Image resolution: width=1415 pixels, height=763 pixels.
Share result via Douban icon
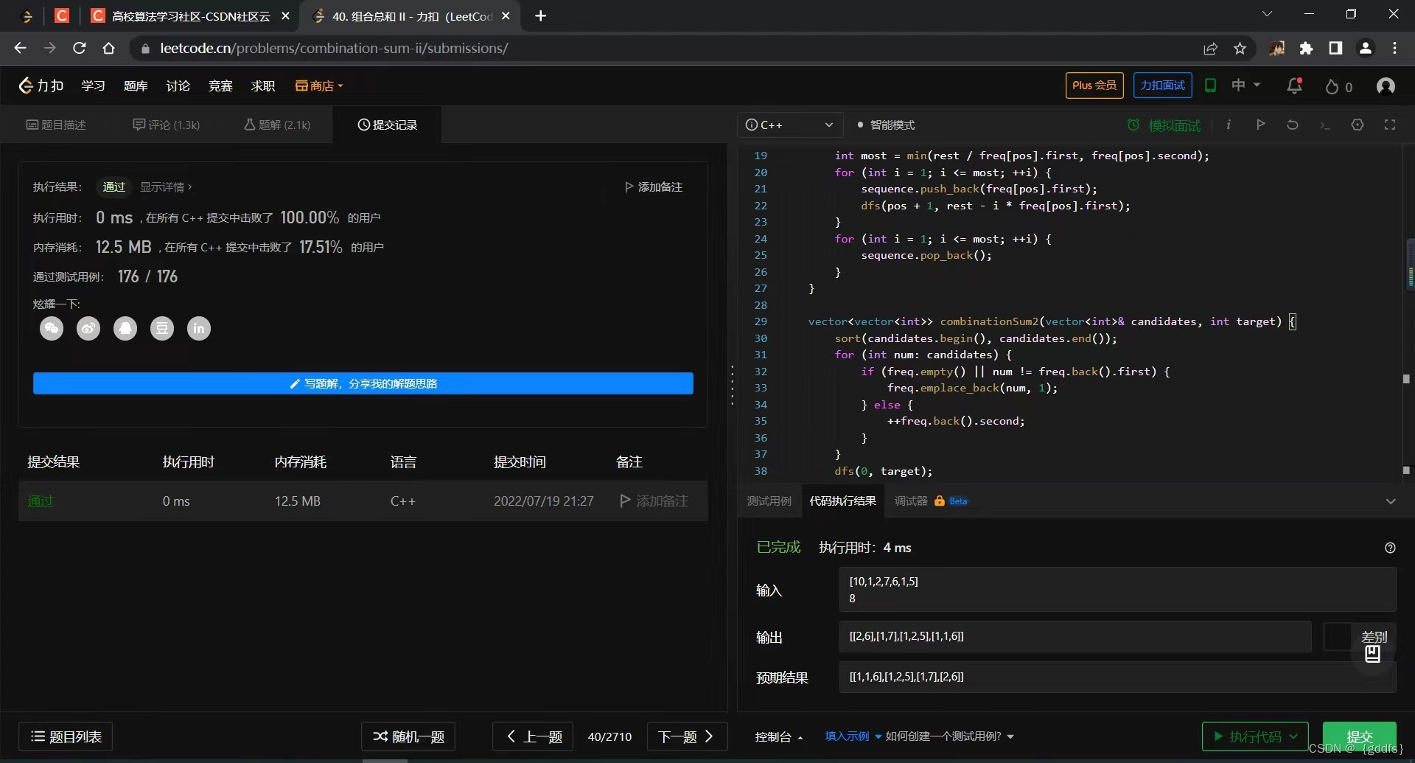pyautogui.click(x=162, y=329)
